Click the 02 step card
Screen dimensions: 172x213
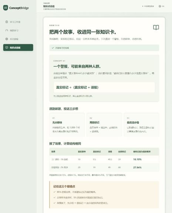click(104, 125)
